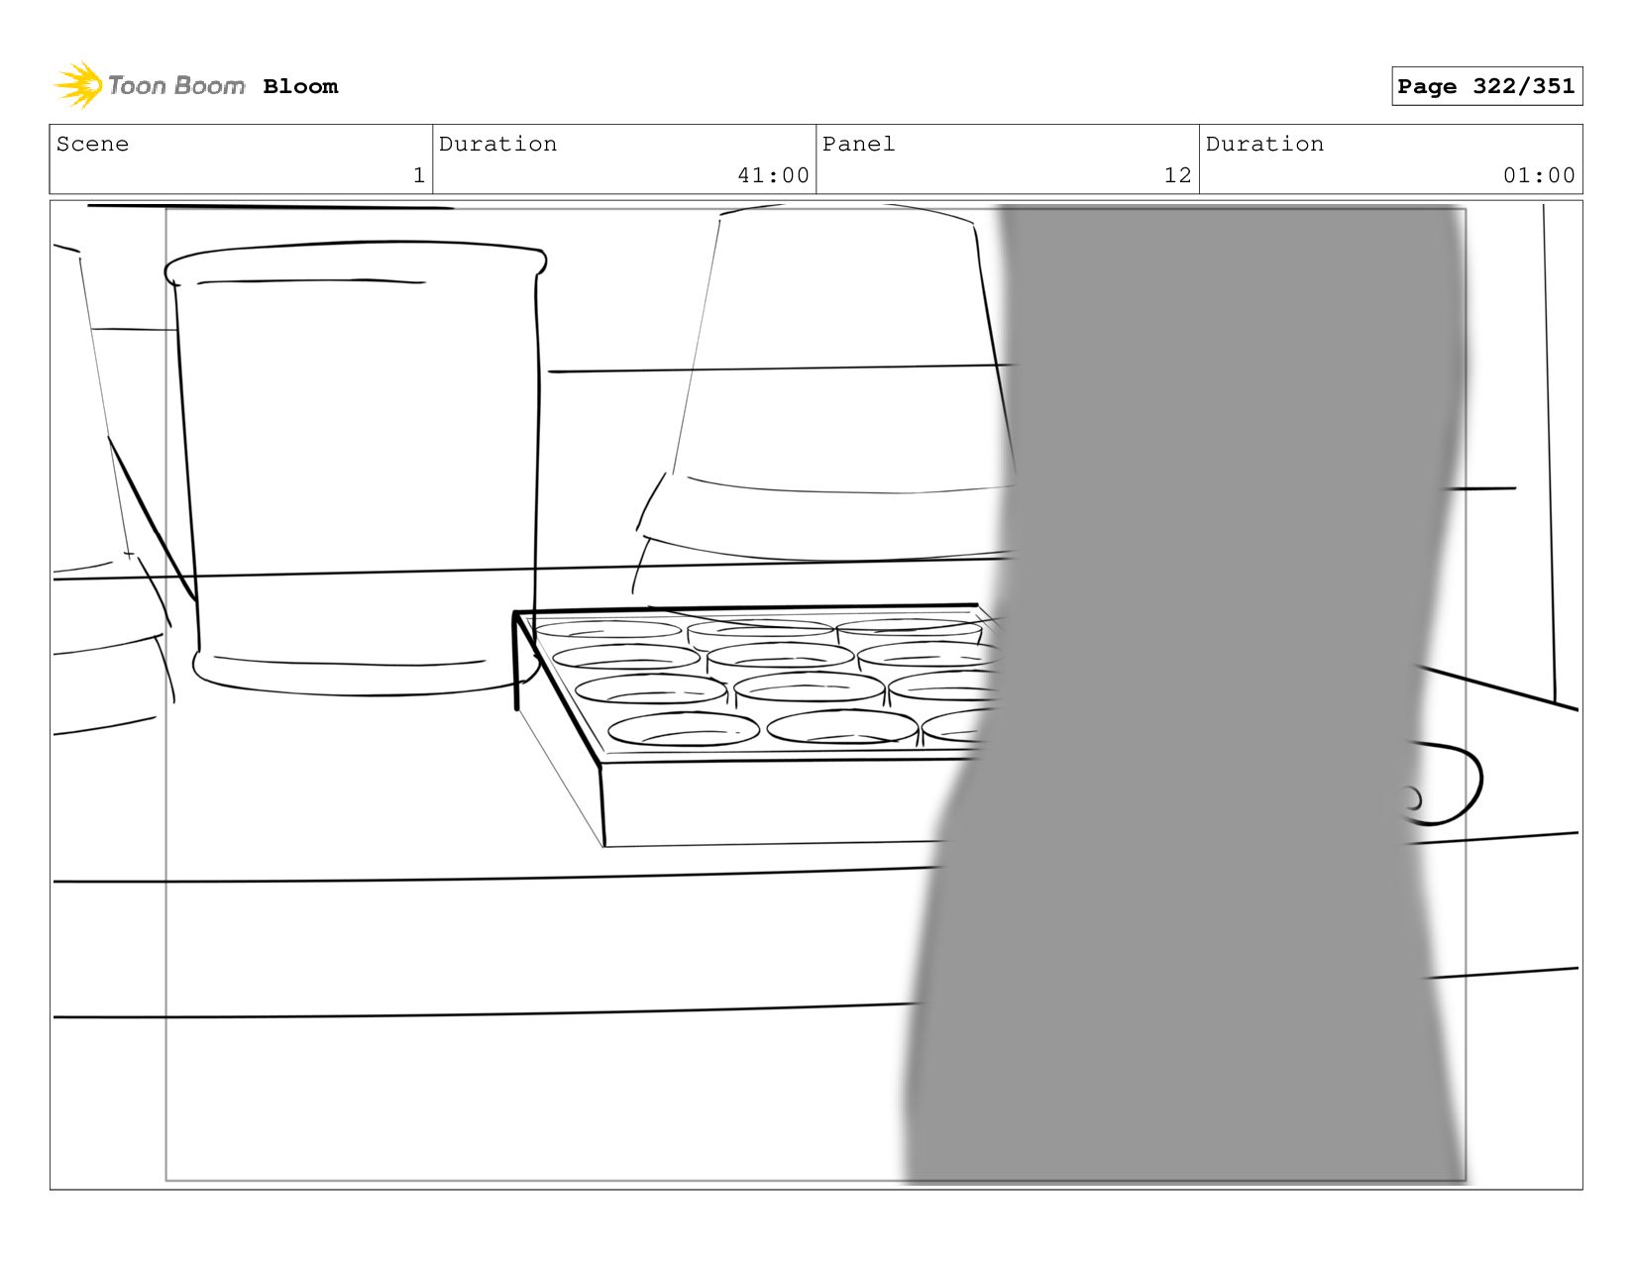This screenshot has width=1633, height=1264.
Task: Click the 'Scene' header label
Action: point(92,144)
